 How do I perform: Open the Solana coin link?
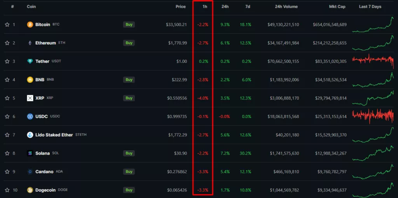[42, 153]
